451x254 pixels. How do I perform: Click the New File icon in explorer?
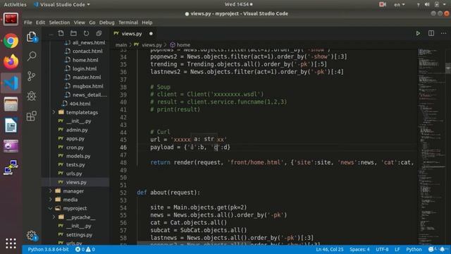click(x=61, y=33)
